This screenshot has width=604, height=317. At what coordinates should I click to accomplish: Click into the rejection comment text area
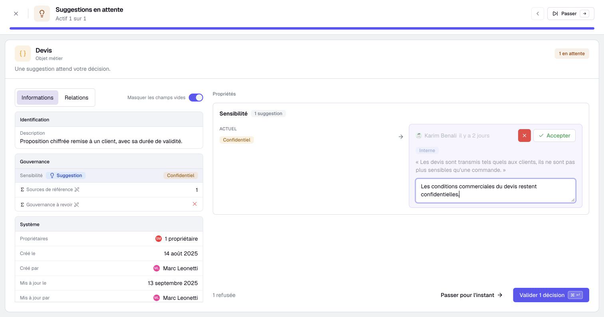495,190
